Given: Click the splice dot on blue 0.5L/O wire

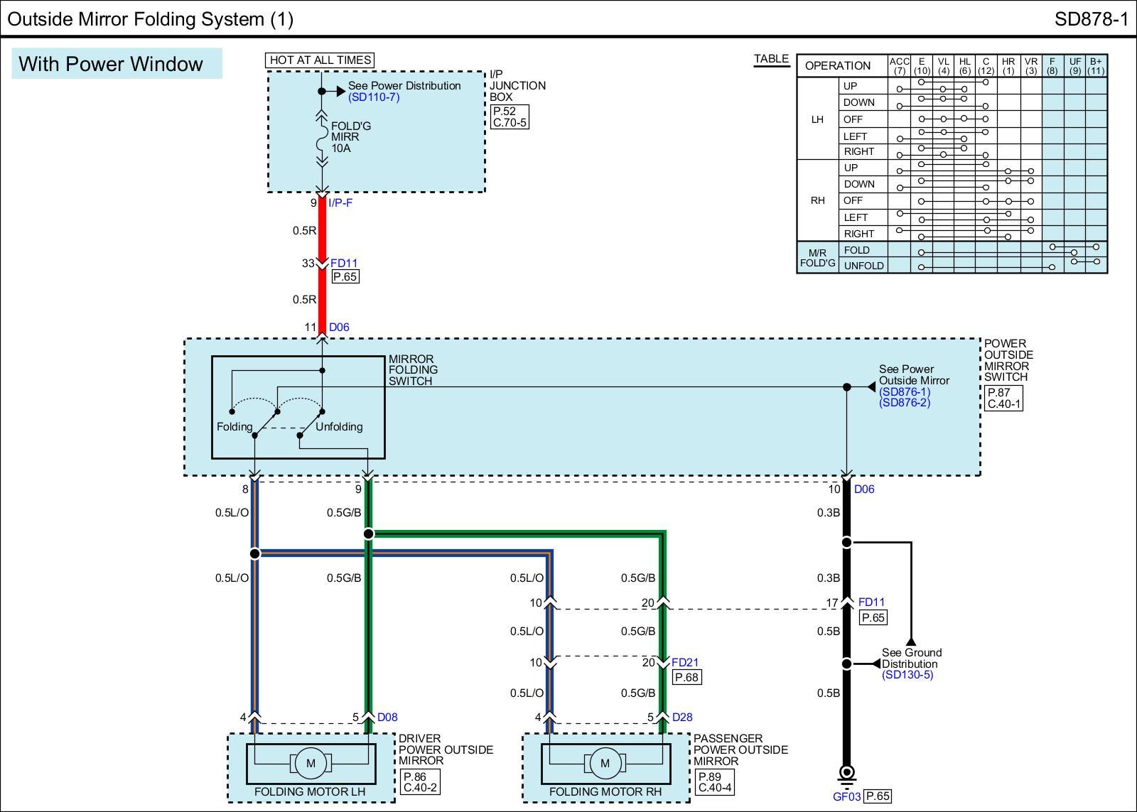Looking at the screenshot, I should tap(255, 553).
